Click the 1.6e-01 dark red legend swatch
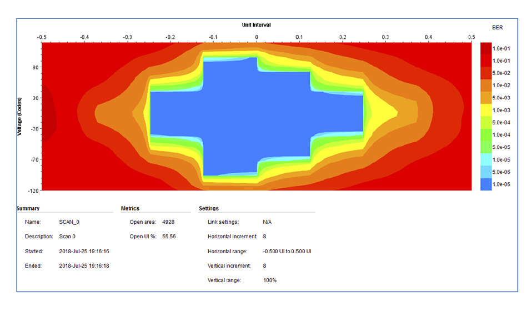The width and height of the screenshot is (532, 311). [485, 49]
